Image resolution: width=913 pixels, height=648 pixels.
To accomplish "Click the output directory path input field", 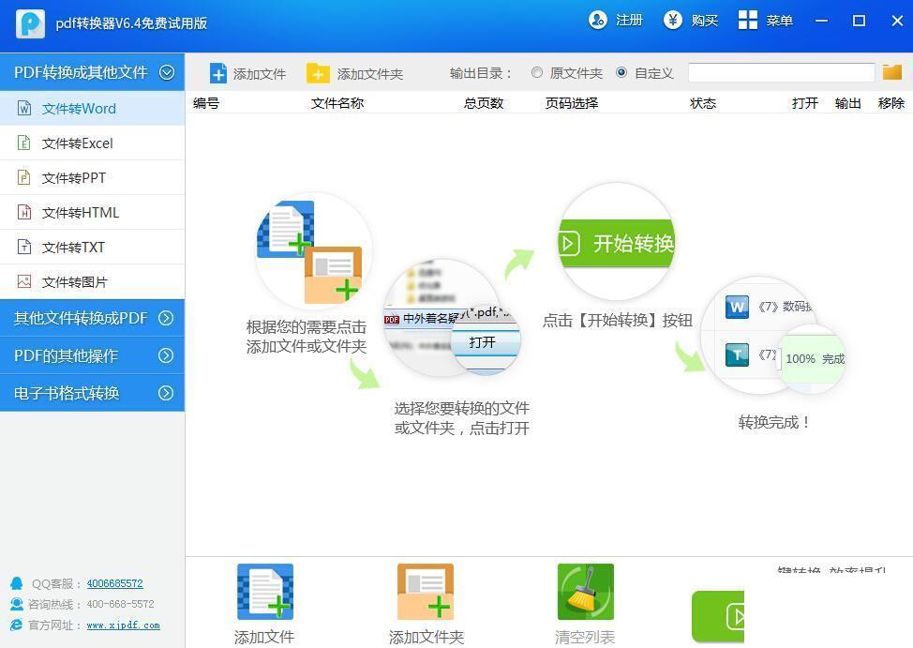I will (x=781, y=72).
